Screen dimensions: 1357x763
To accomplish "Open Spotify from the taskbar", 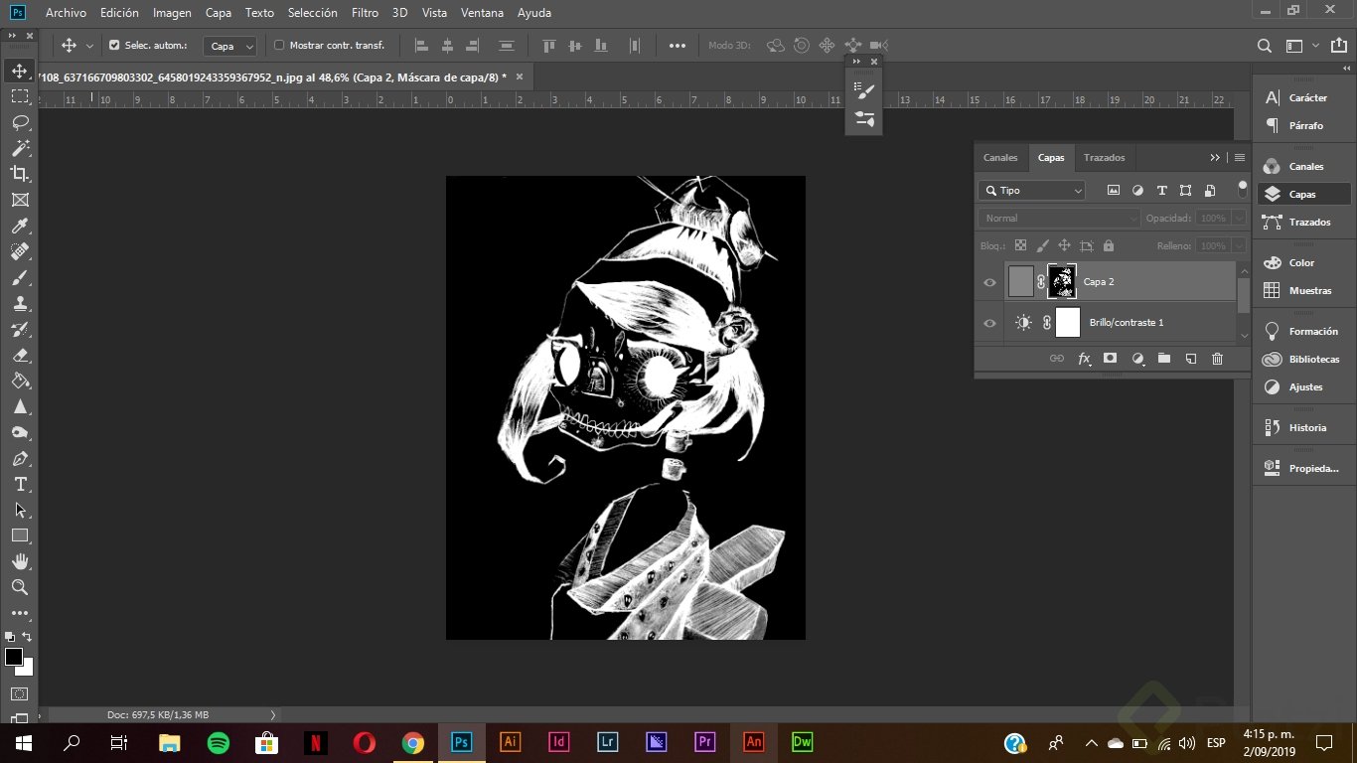I will (x=219, y=742).
